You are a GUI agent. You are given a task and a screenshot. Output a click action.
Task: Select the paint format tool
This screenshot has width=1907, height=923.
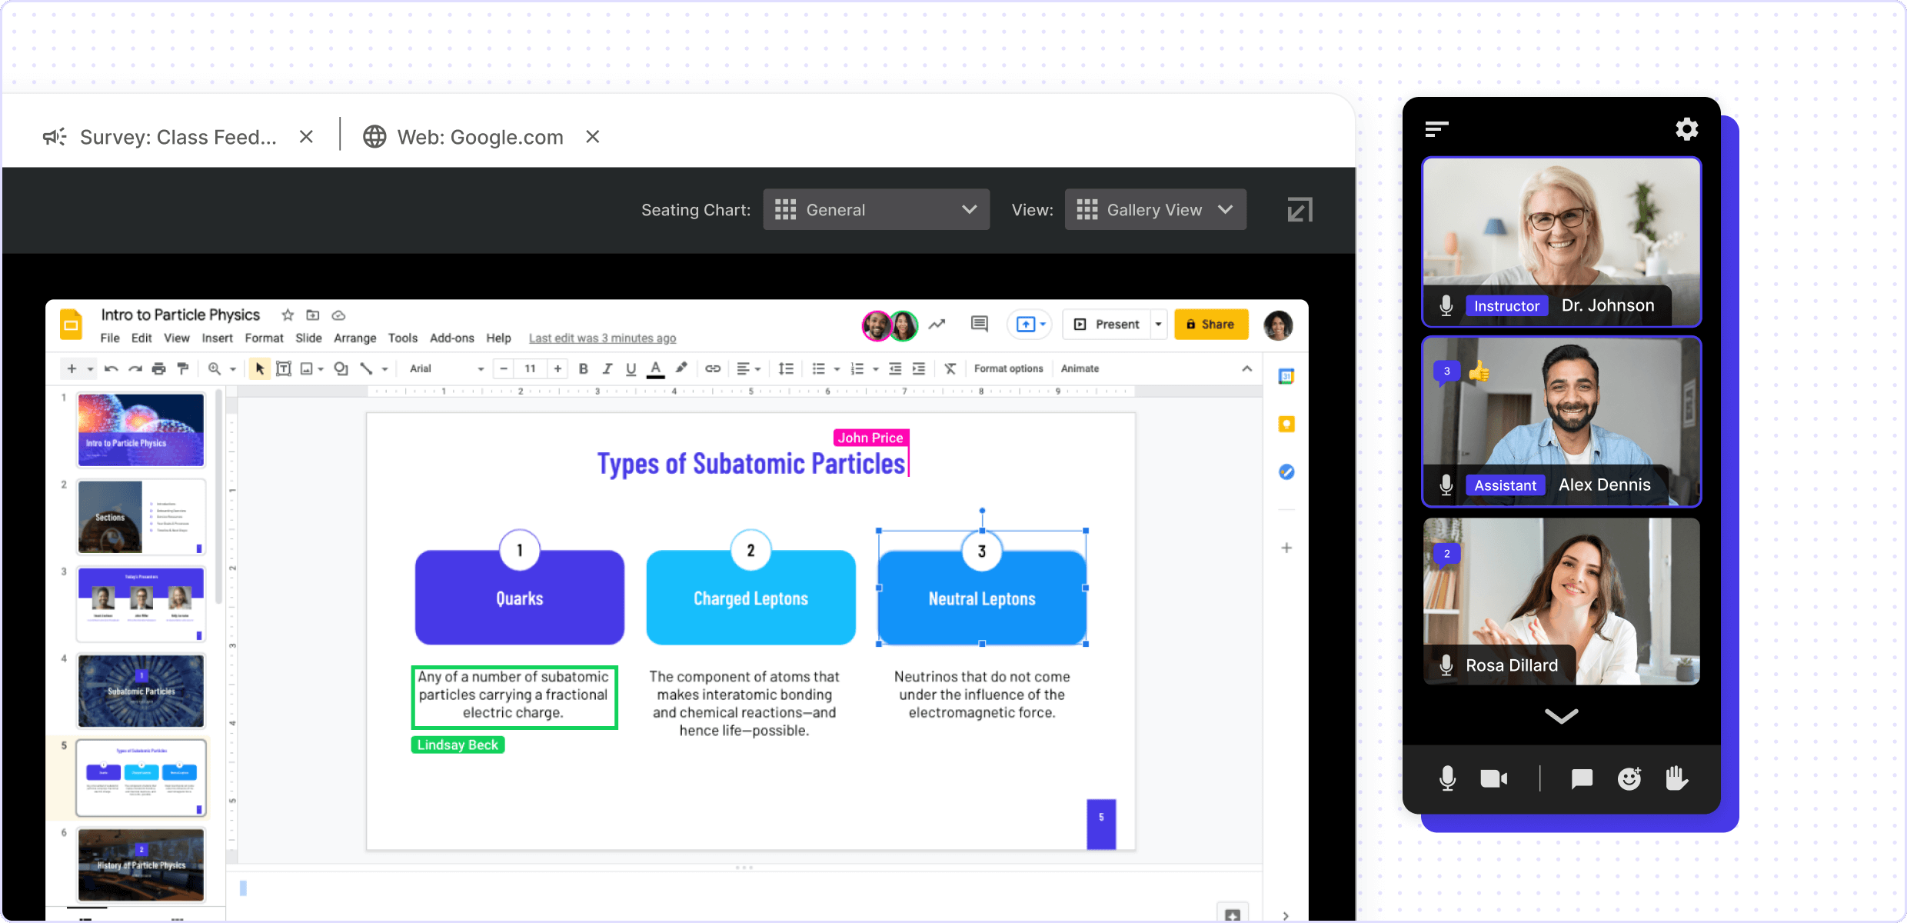tap(183, 369)
